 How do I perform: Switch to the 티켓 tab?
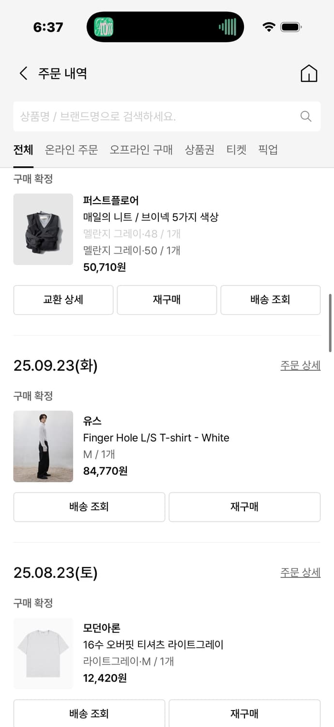(x=237, y=150)
